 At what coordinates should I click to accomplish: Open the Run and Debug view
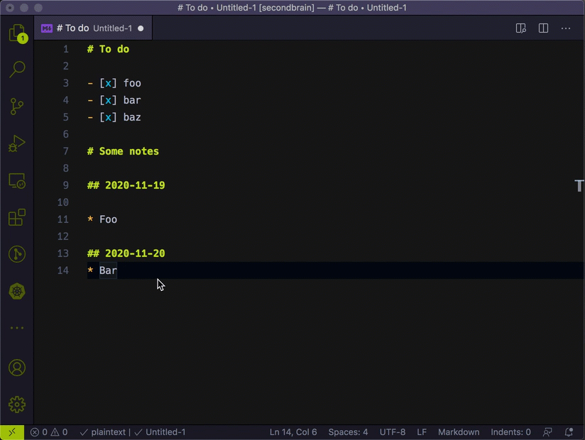(17, 144)
